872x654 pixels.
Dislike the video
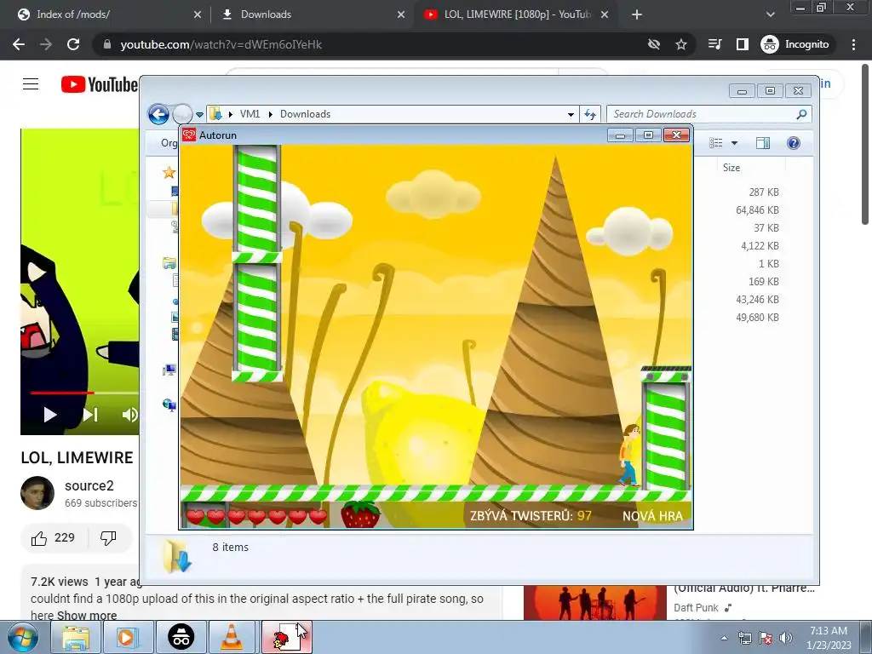tap(108, 538)
